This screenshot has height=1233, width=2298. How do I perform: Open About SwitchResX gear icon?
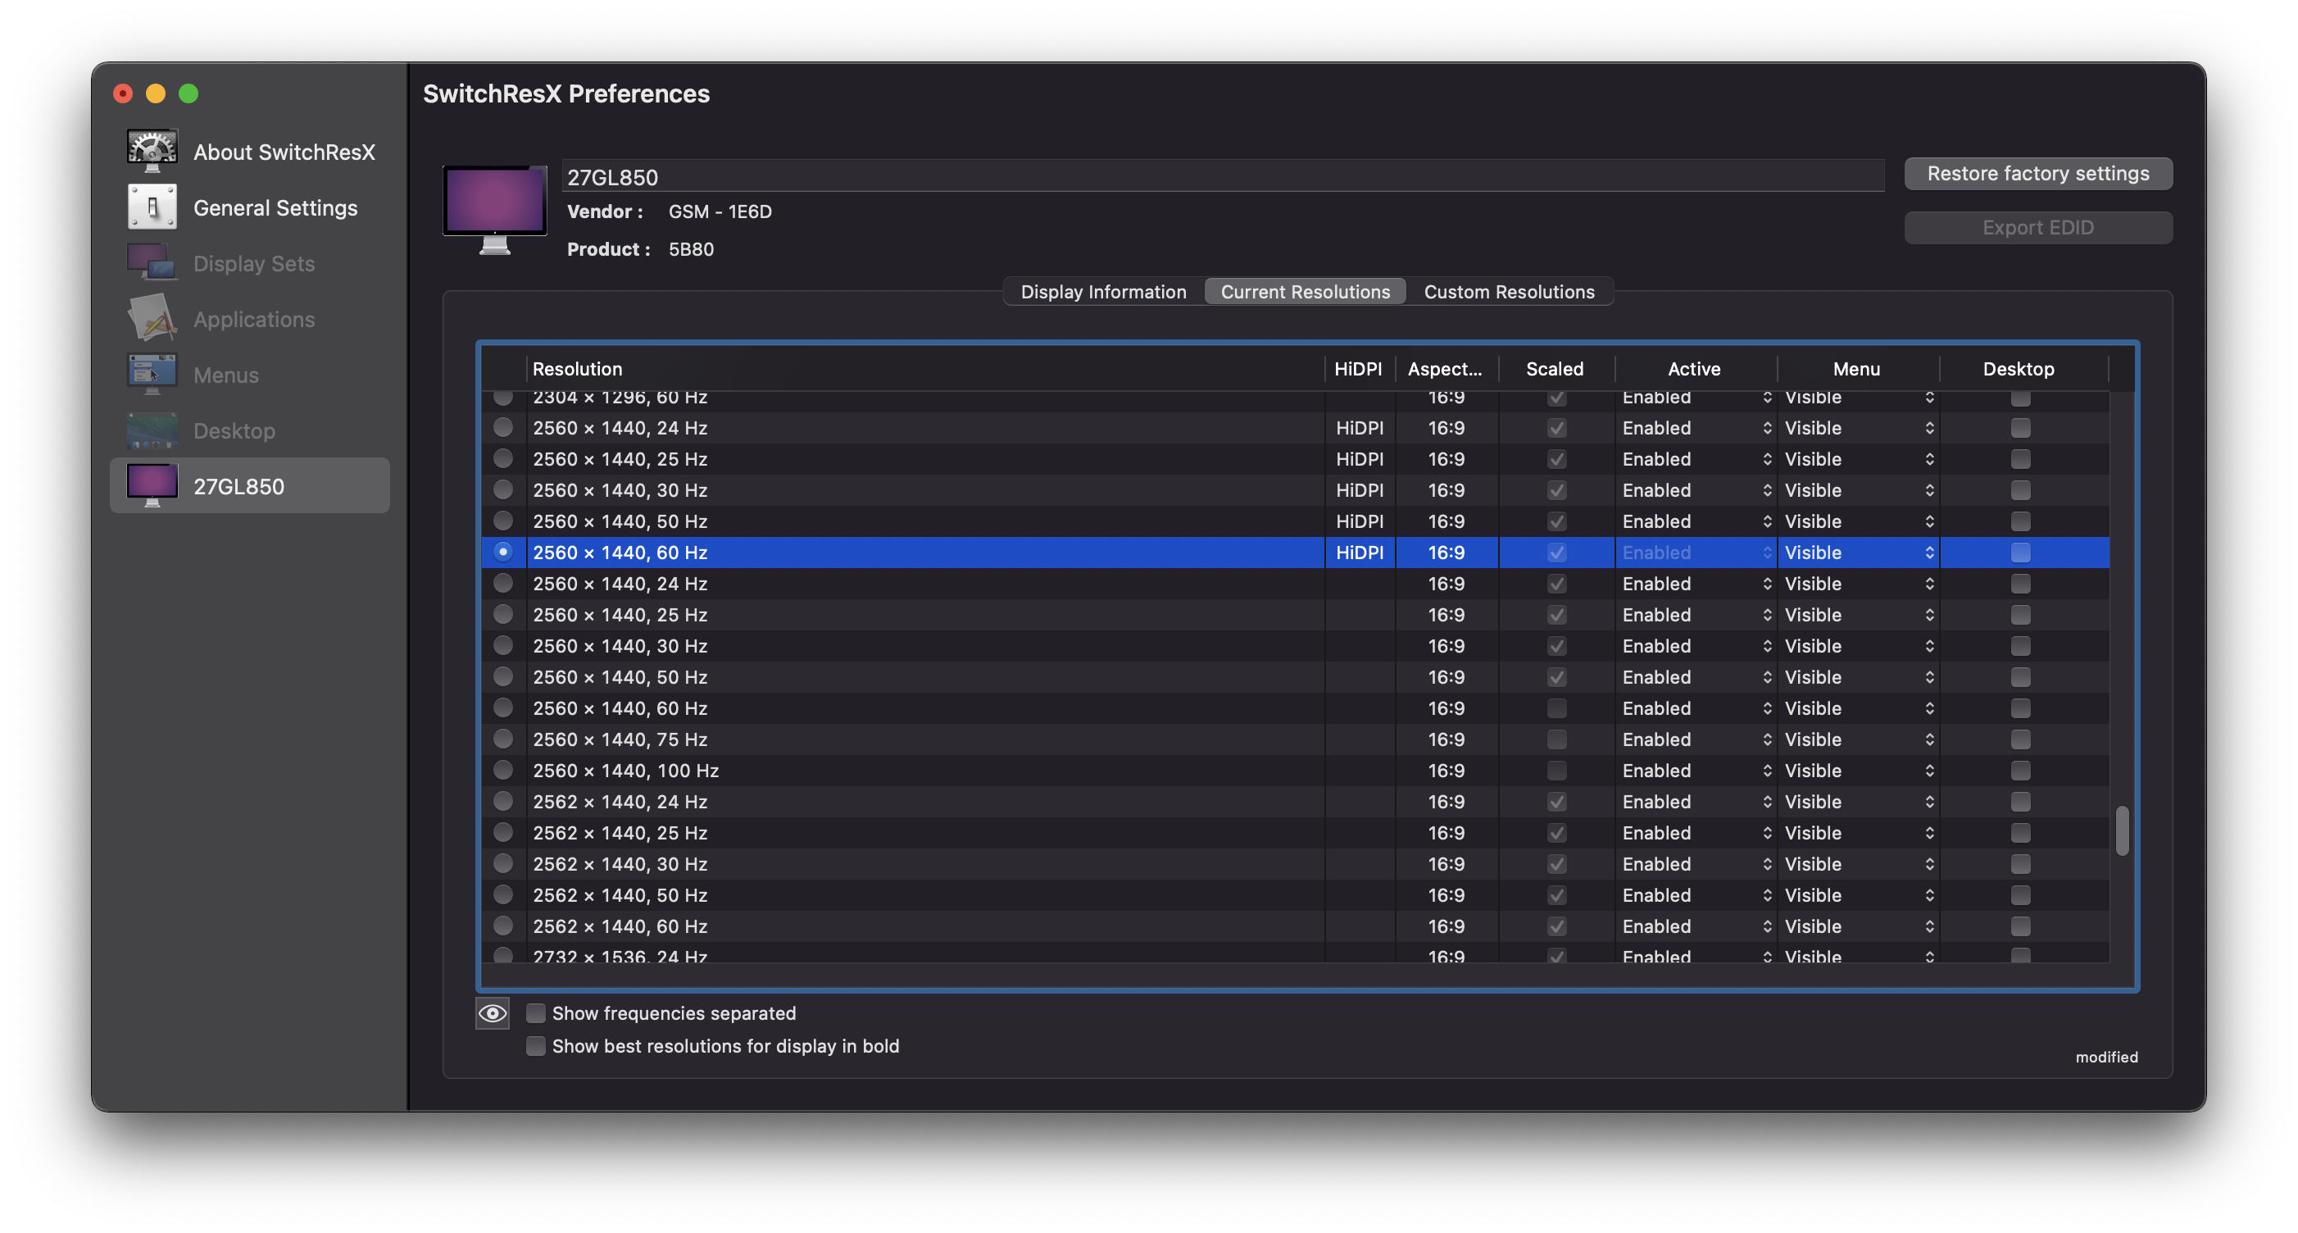pos(152,151)
